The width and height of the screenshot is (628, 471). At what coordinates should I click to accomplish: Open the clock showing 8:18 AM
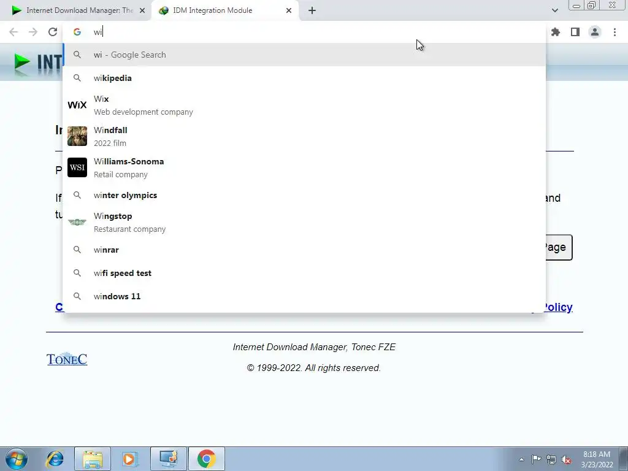pos(597,459)
